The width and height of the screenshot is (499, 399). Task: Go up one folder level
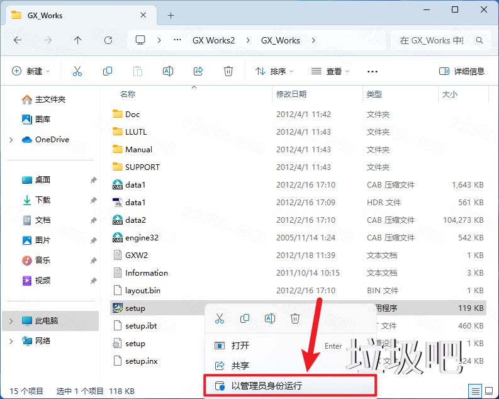[x=77, y=40]
